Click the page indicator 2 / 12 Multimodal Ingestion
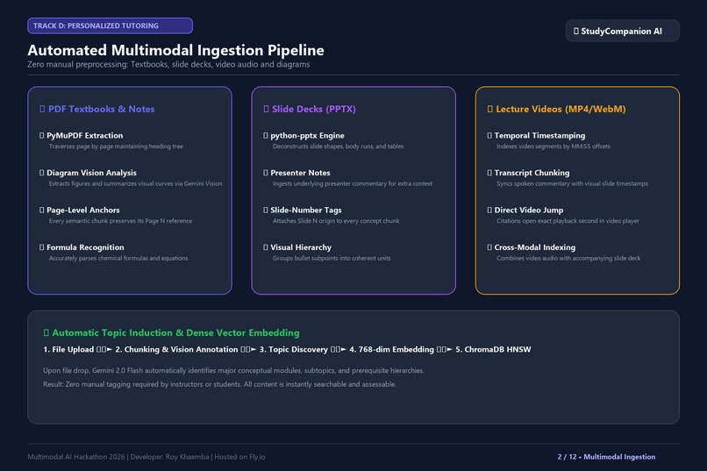This screenshot has height=471, width=707. pos(606,457)
